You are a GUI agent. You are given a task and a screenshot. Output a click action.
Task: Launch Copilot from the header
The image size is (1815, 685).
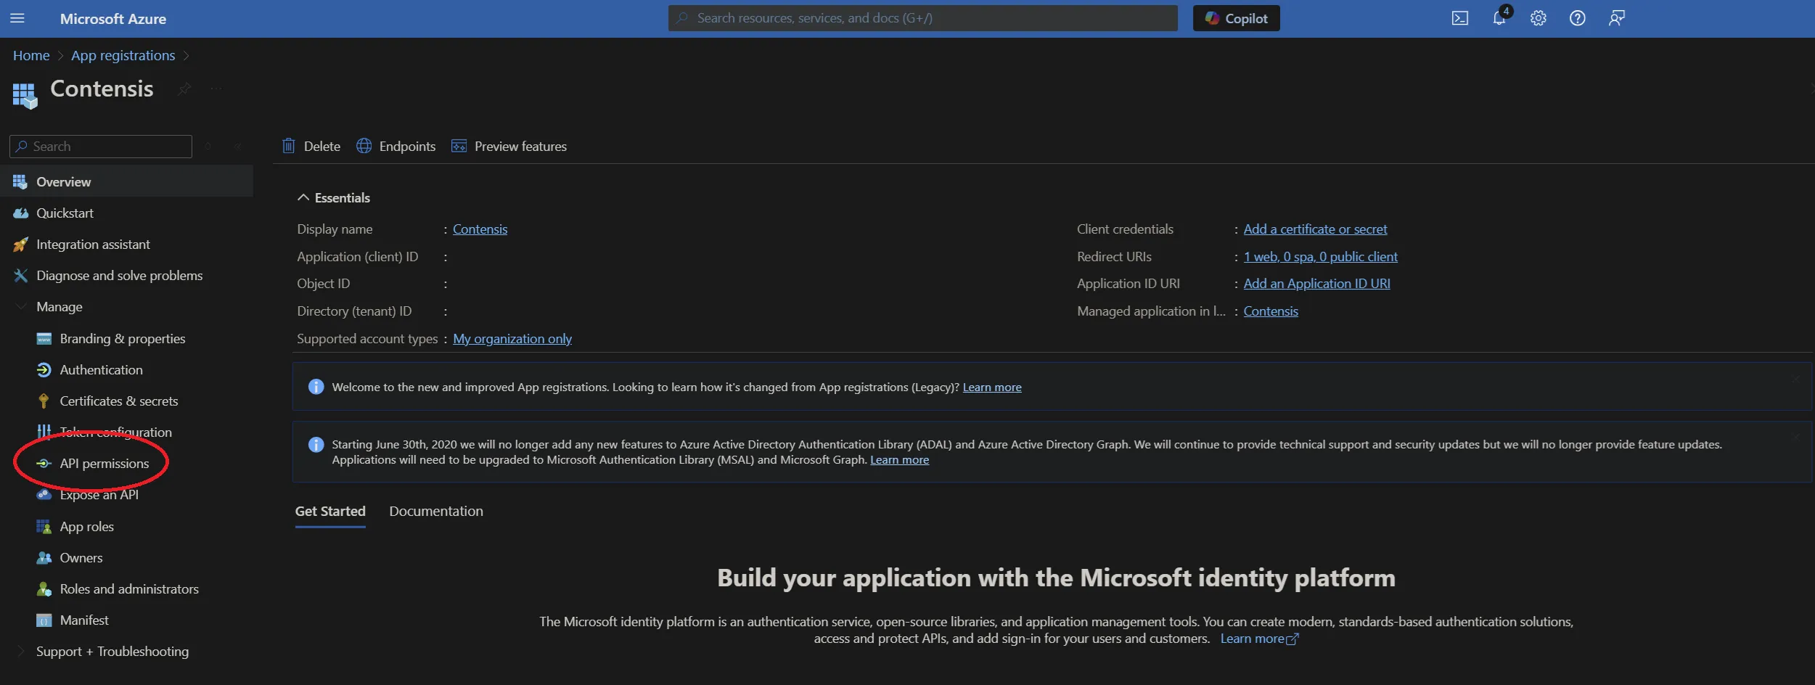pyautogui.click(x=1236, y=18)
